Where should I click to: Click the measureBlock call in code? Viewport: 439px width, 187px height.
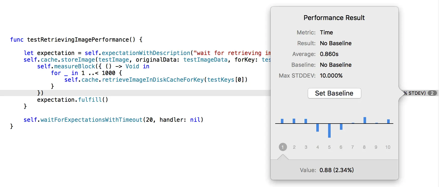pyautogui.click(x=74, y=66)
